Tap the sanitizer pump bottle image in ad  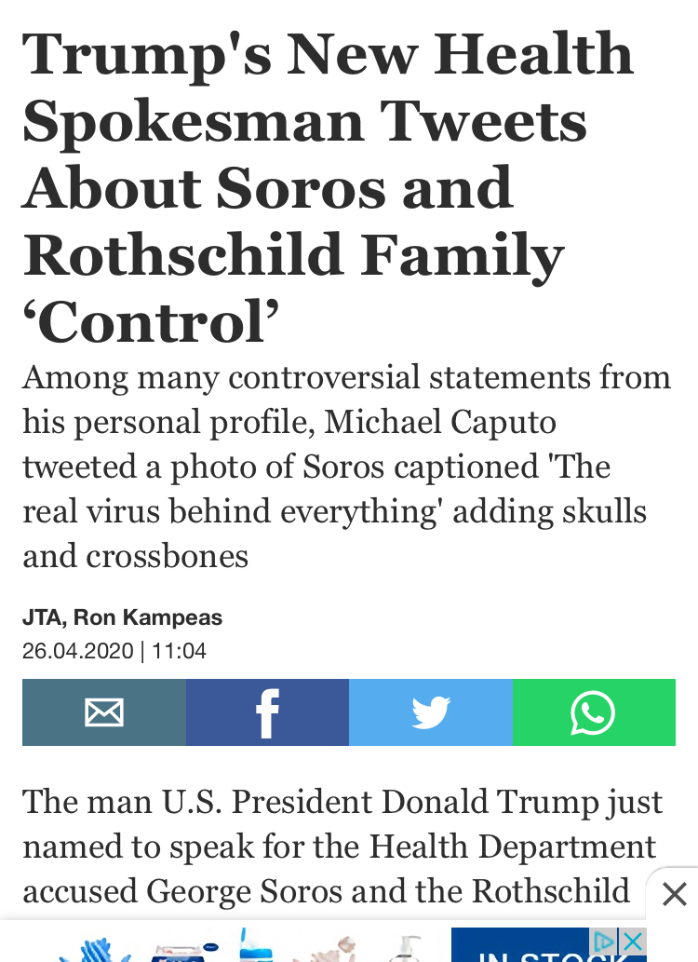tap(409, 948)
